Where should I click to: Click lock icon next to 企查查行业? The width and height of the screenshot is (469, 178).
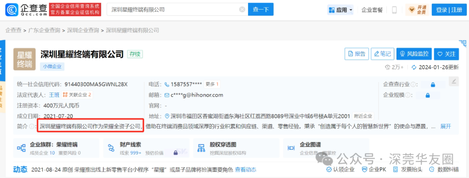click(x=433, y=85)
